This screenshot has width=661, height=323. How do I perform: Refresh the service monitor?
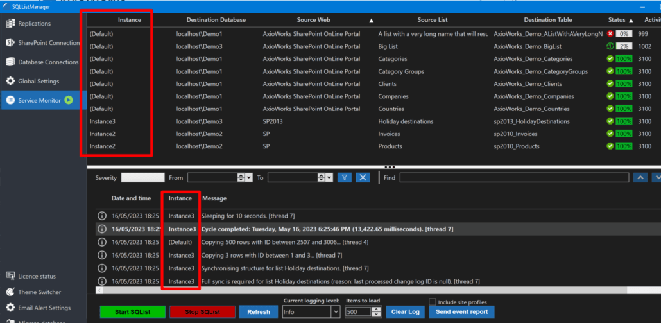click(259, 312)
